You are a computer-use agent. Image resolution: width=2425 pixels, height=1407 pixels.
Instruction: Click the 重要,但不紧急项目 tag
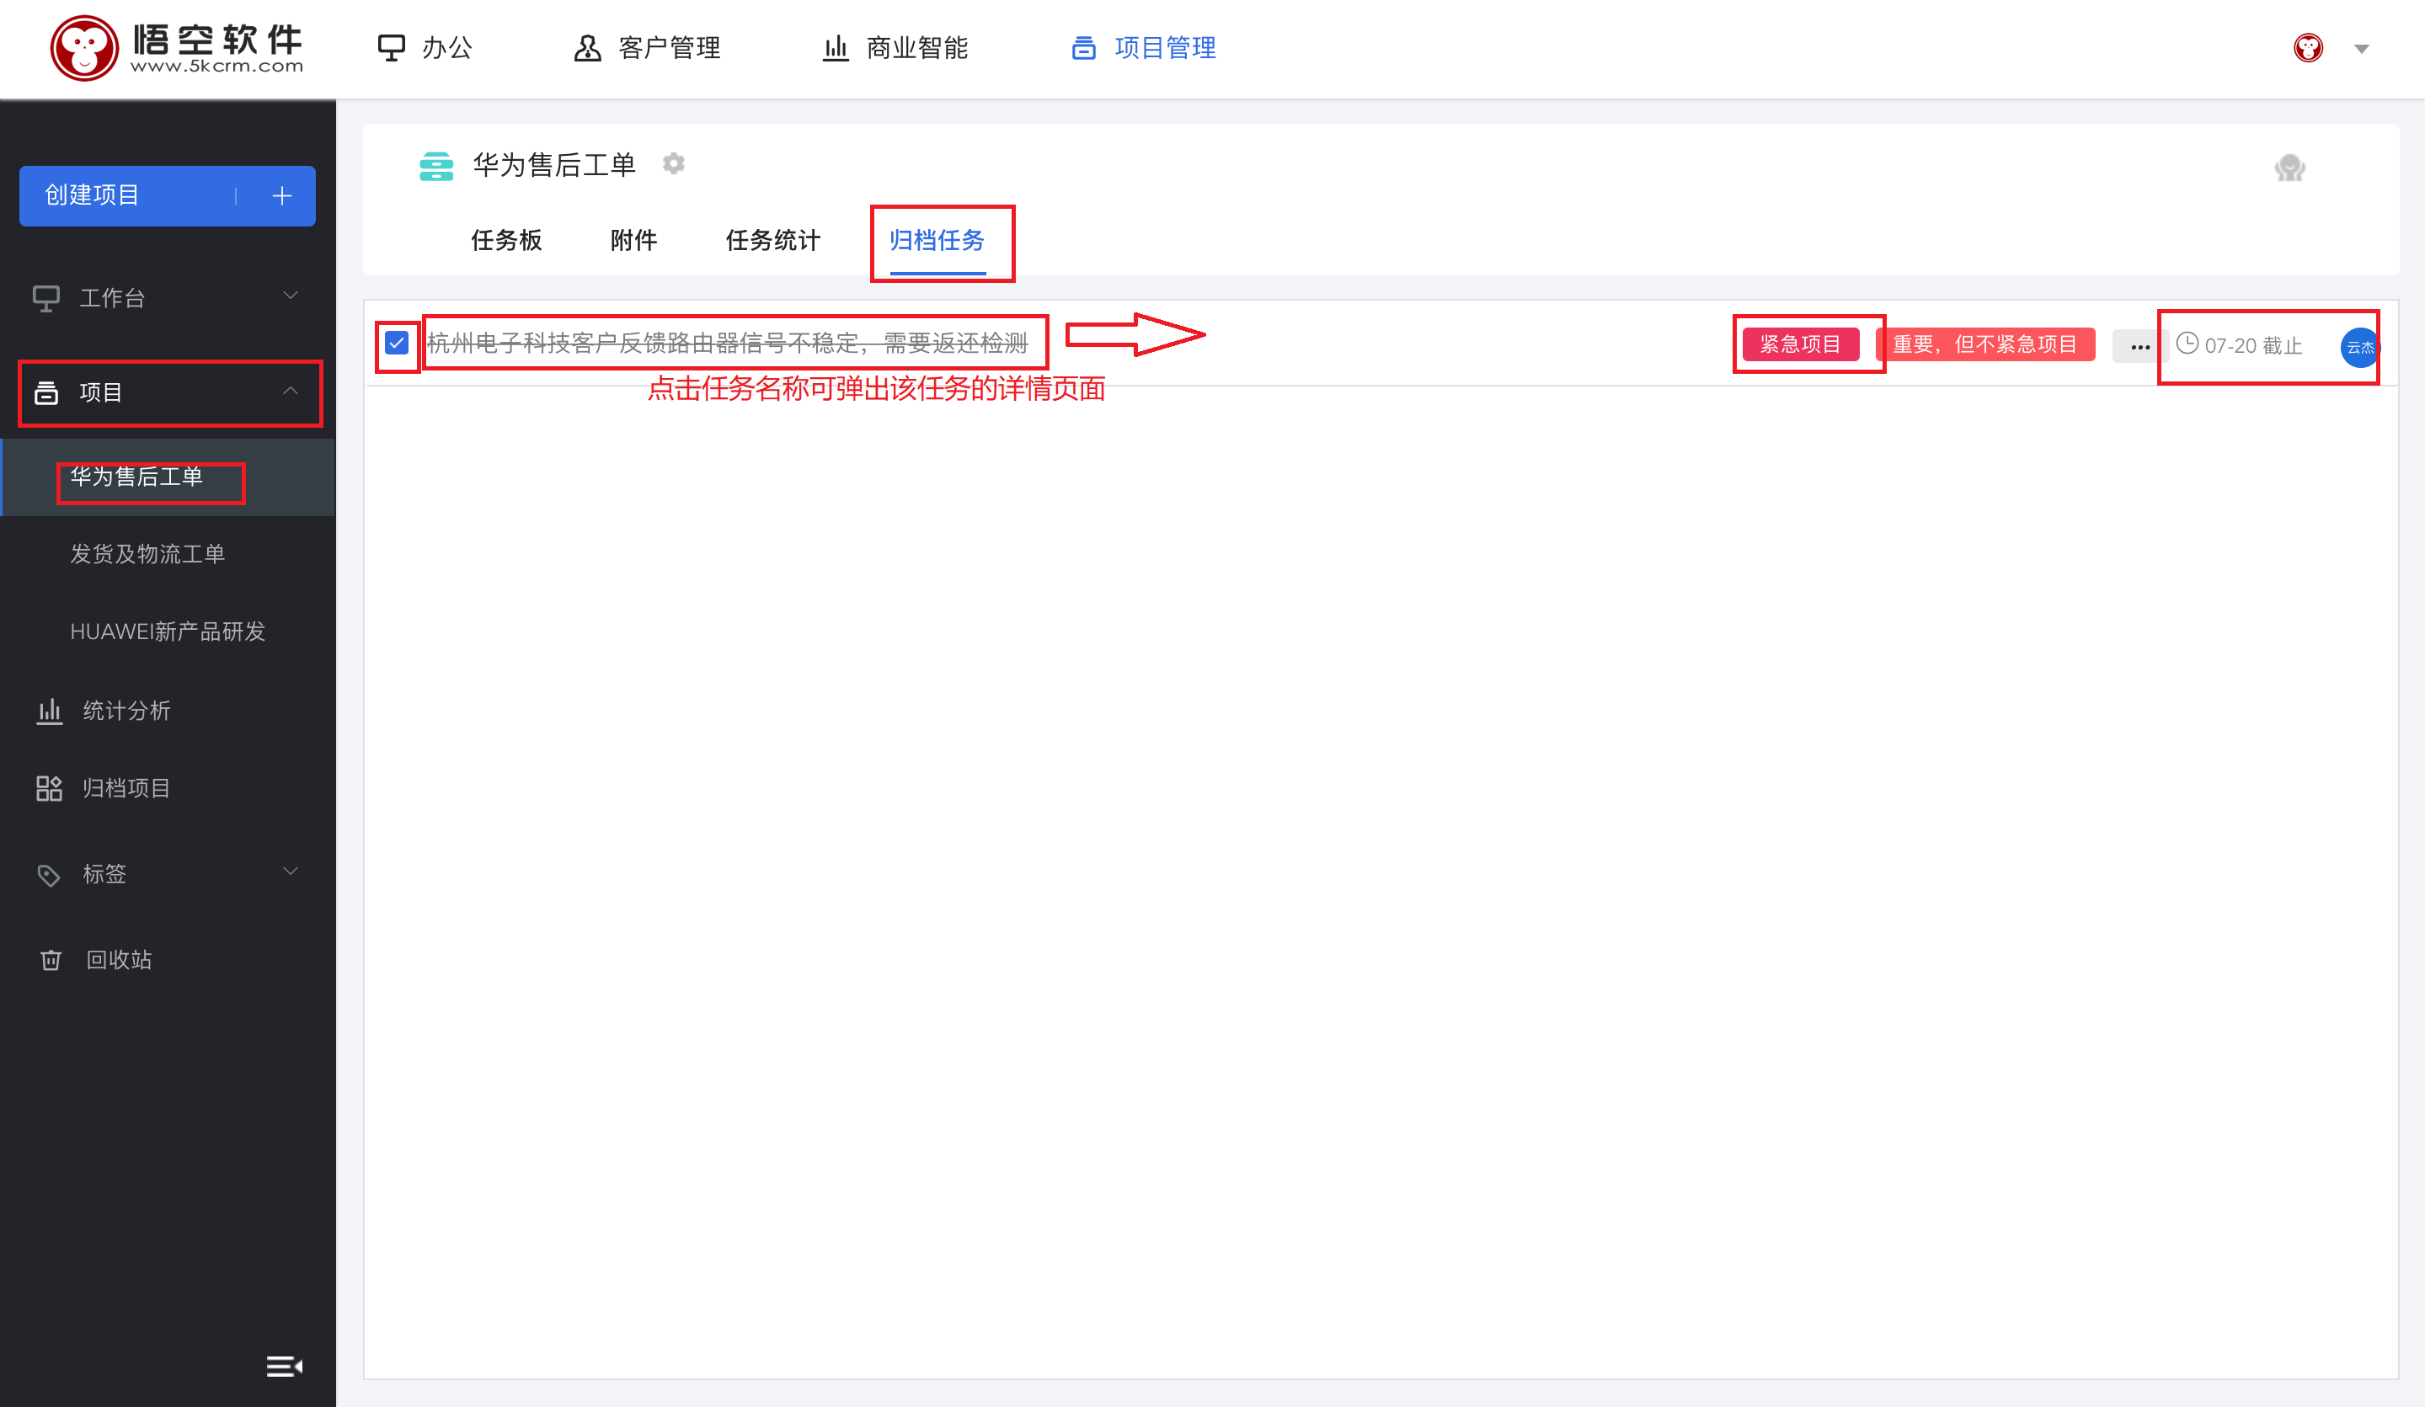(1984, 344)
